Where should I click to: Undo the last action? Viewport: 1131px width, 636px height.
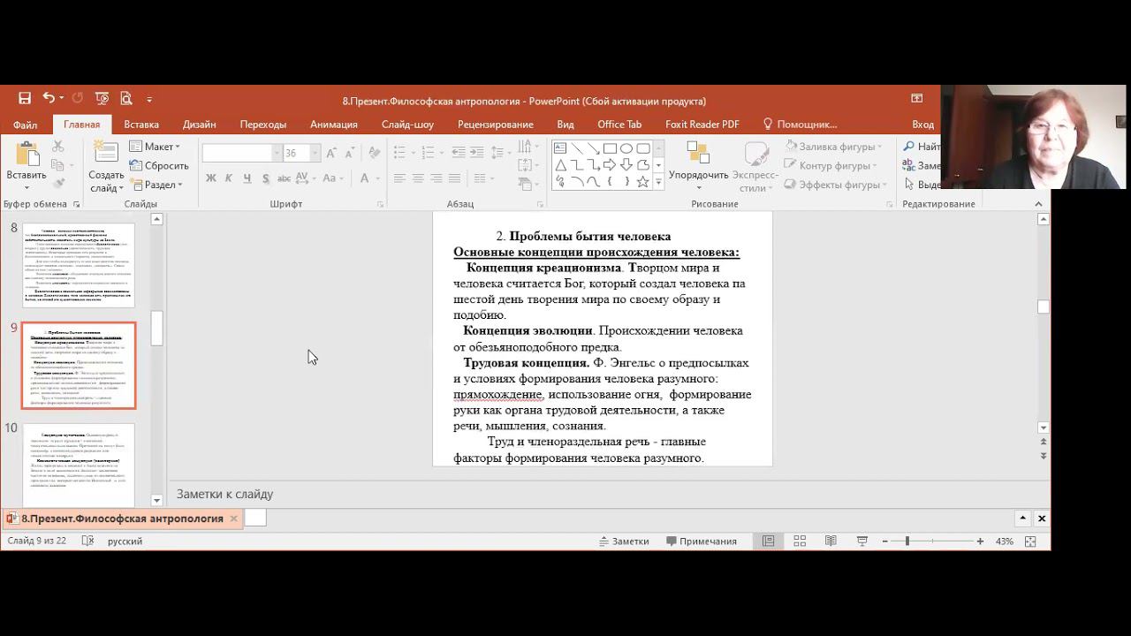point(49,99)
